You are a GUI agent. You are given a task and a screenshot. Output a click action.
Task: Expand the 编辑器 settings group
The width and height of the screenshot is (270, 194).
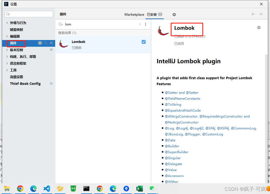[7, 36]
